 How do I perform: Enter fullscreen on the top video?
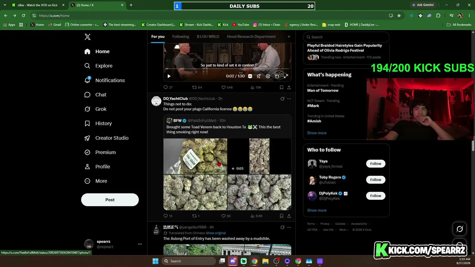tap(286, 76)
